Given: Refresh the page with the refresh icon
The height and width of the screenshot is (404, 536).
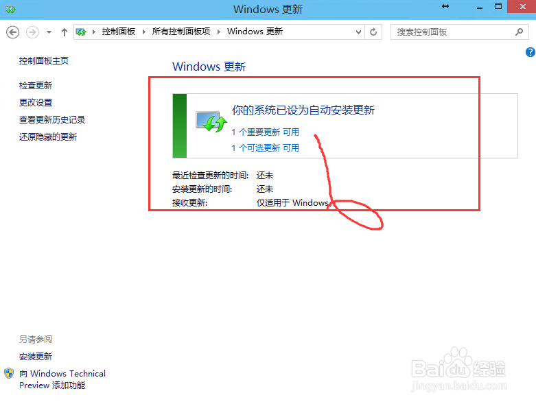Looking at the screenshot, I should (x=373, y=32).
